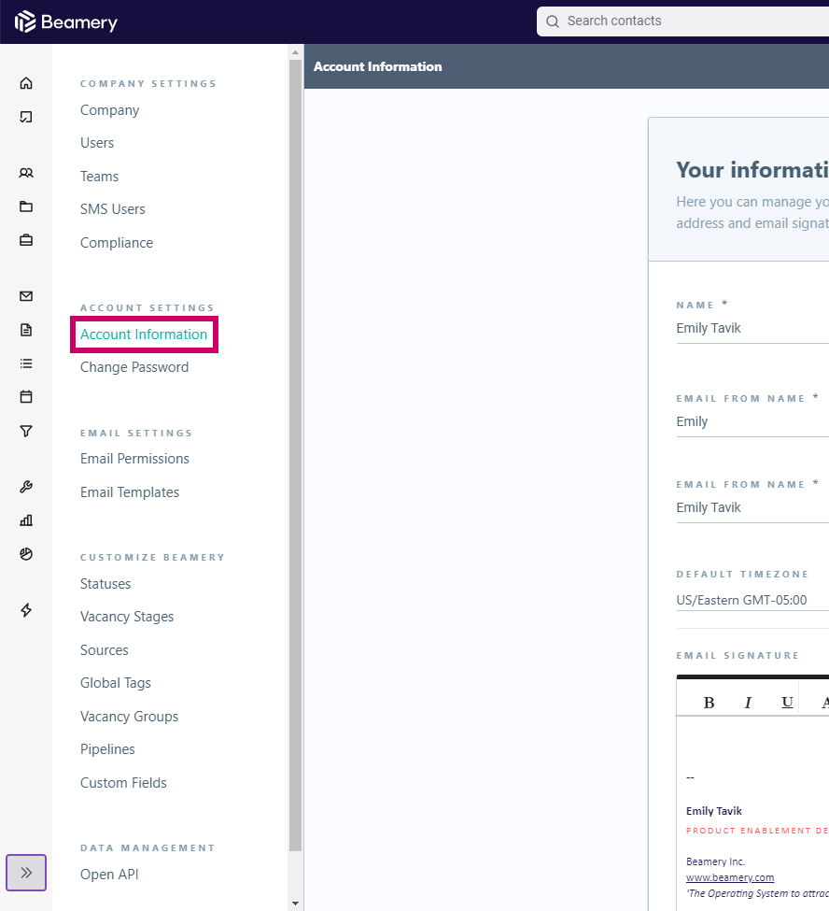Apply Bold in signature editor
This screenshot has height=911, width=829.
709,703
